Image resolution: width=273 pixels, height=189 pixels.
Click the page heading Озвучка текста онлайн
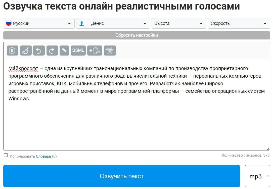[121, 6]
